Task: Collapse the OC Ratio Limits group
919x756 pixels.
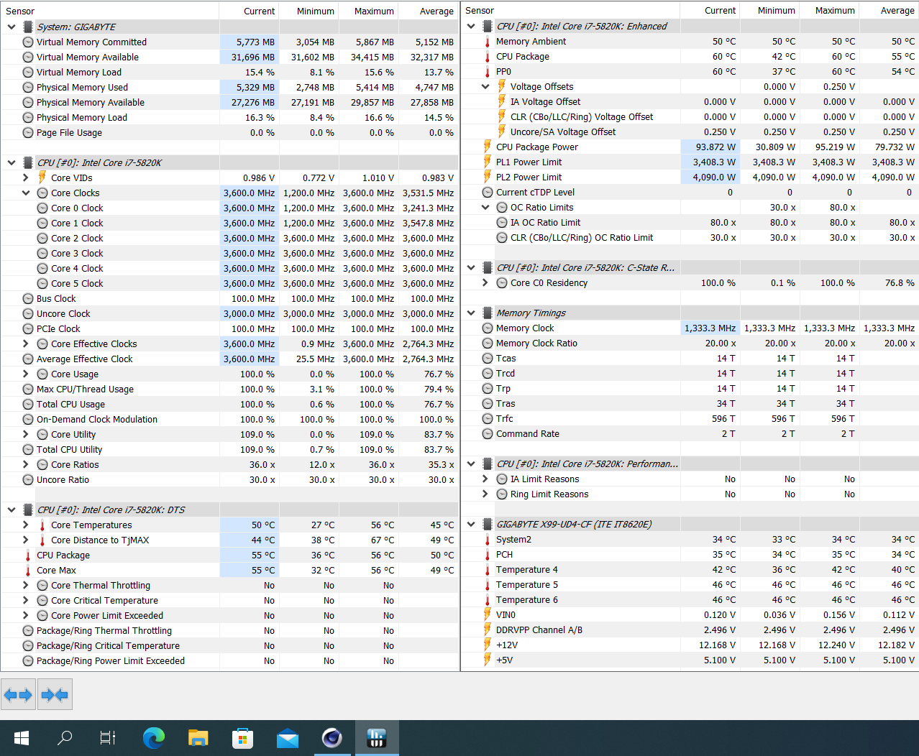Action: (x=485, y=207)
